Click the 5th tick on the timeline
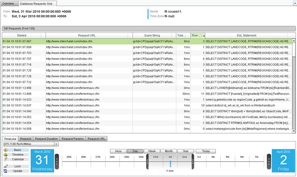 (228, 157)
